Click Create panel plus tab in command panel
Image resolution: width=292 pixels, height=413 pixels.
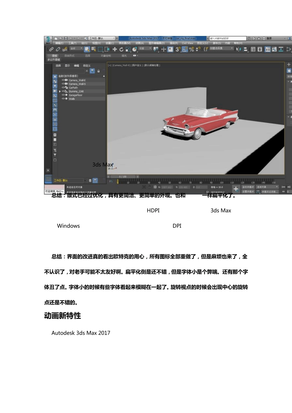click(x=289, y=65)
